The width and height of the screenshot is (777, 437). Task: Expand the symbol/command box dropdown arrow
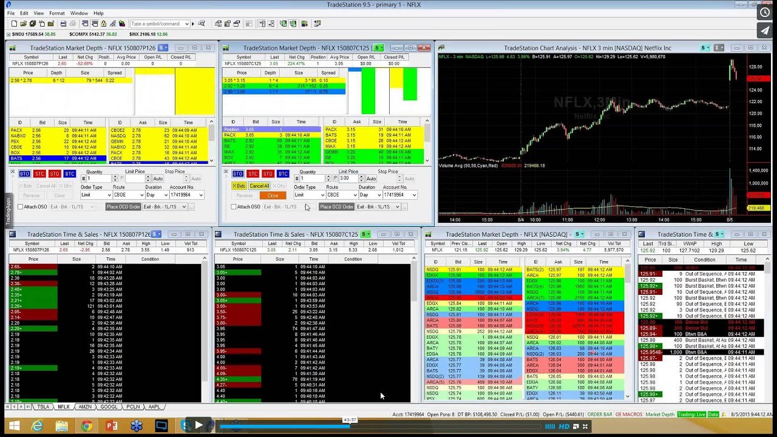[187, 24]
